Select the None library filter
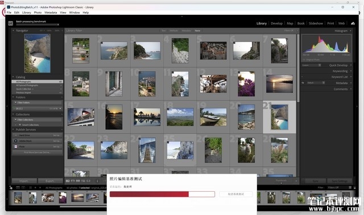 197,31
